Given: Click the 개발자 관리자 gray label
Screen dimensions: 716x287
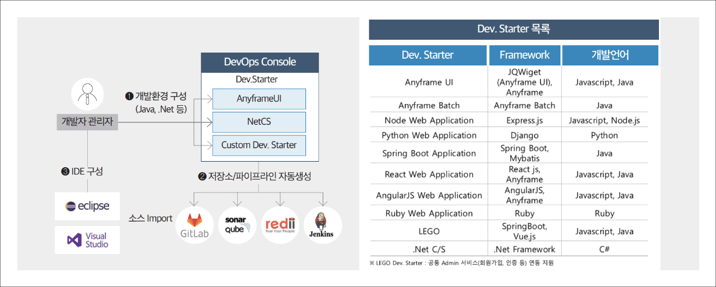Looking at the screenshot, I should (x=87, y=121).
